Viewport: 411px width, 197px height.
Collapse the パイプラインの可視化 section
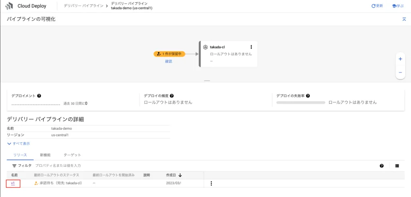click(x=404, y=19)
